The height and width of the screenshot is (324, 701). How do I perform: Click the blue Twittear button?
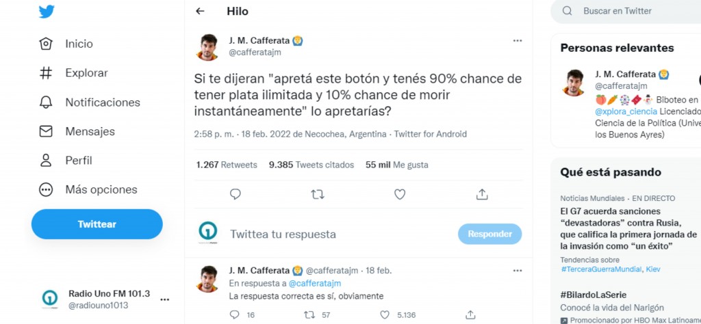[97, 224]
